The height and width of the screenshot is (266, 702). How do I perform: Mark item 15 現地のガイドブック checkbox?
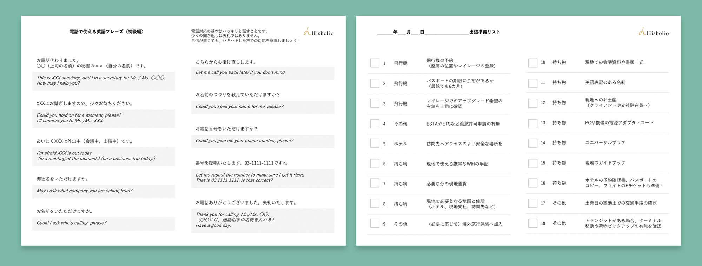pos(532,164)
